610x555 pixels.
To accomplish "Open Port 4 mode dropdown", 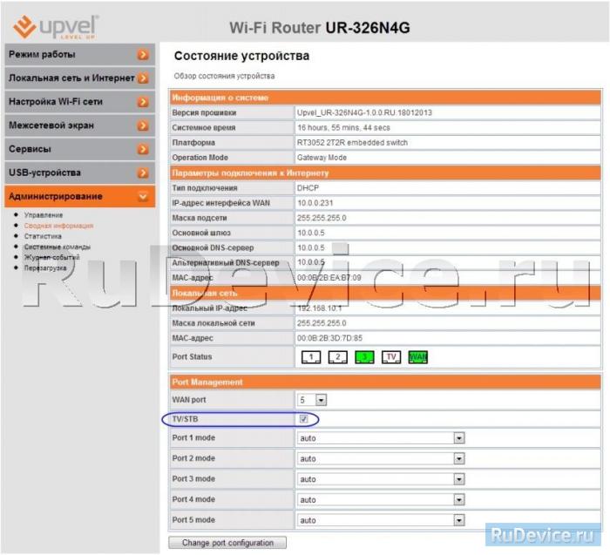I will click(459, 500).
